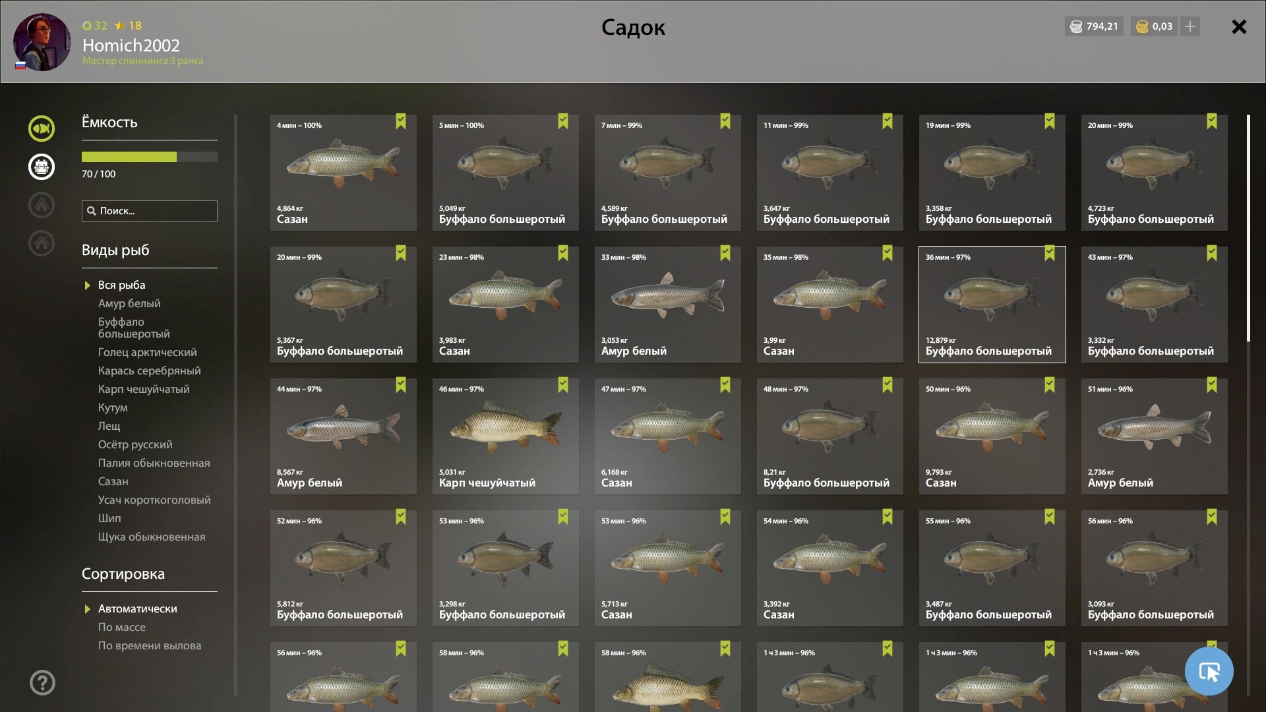Image resolution: width=1266 pixels, height=712 pixels.
Task: Select the second round sidebar icon
Action: point(42,167)
